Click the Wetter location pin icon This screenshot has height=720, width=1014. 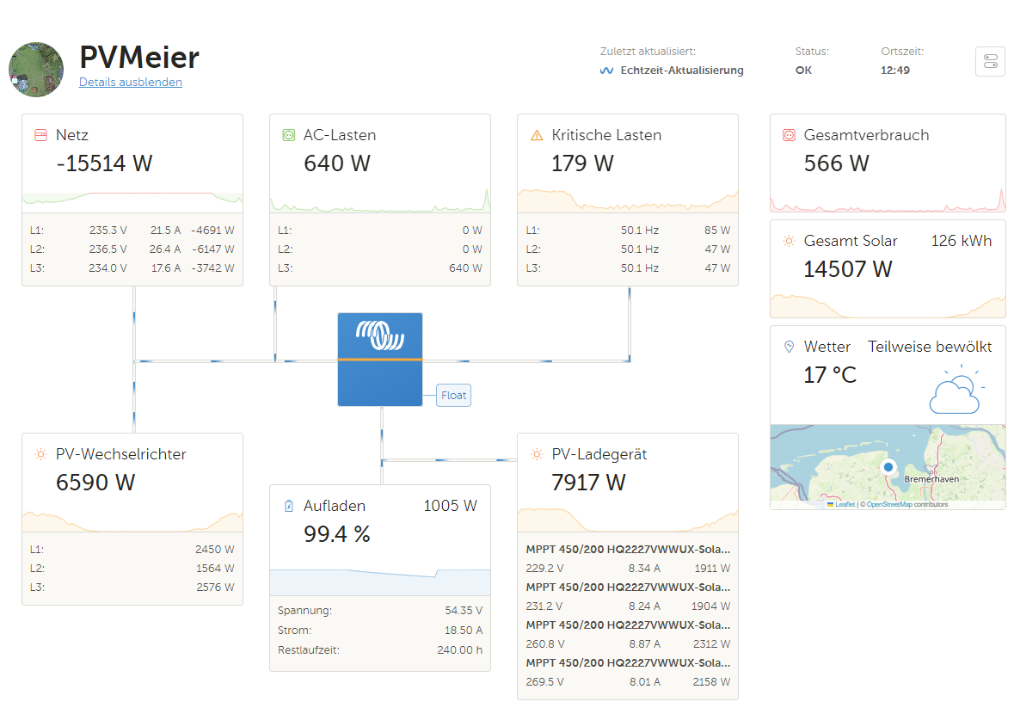click(789, 347)
